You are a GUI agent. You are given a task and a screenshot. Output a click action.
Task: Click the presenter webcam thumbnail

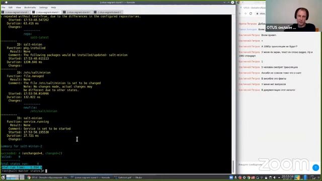293,16
